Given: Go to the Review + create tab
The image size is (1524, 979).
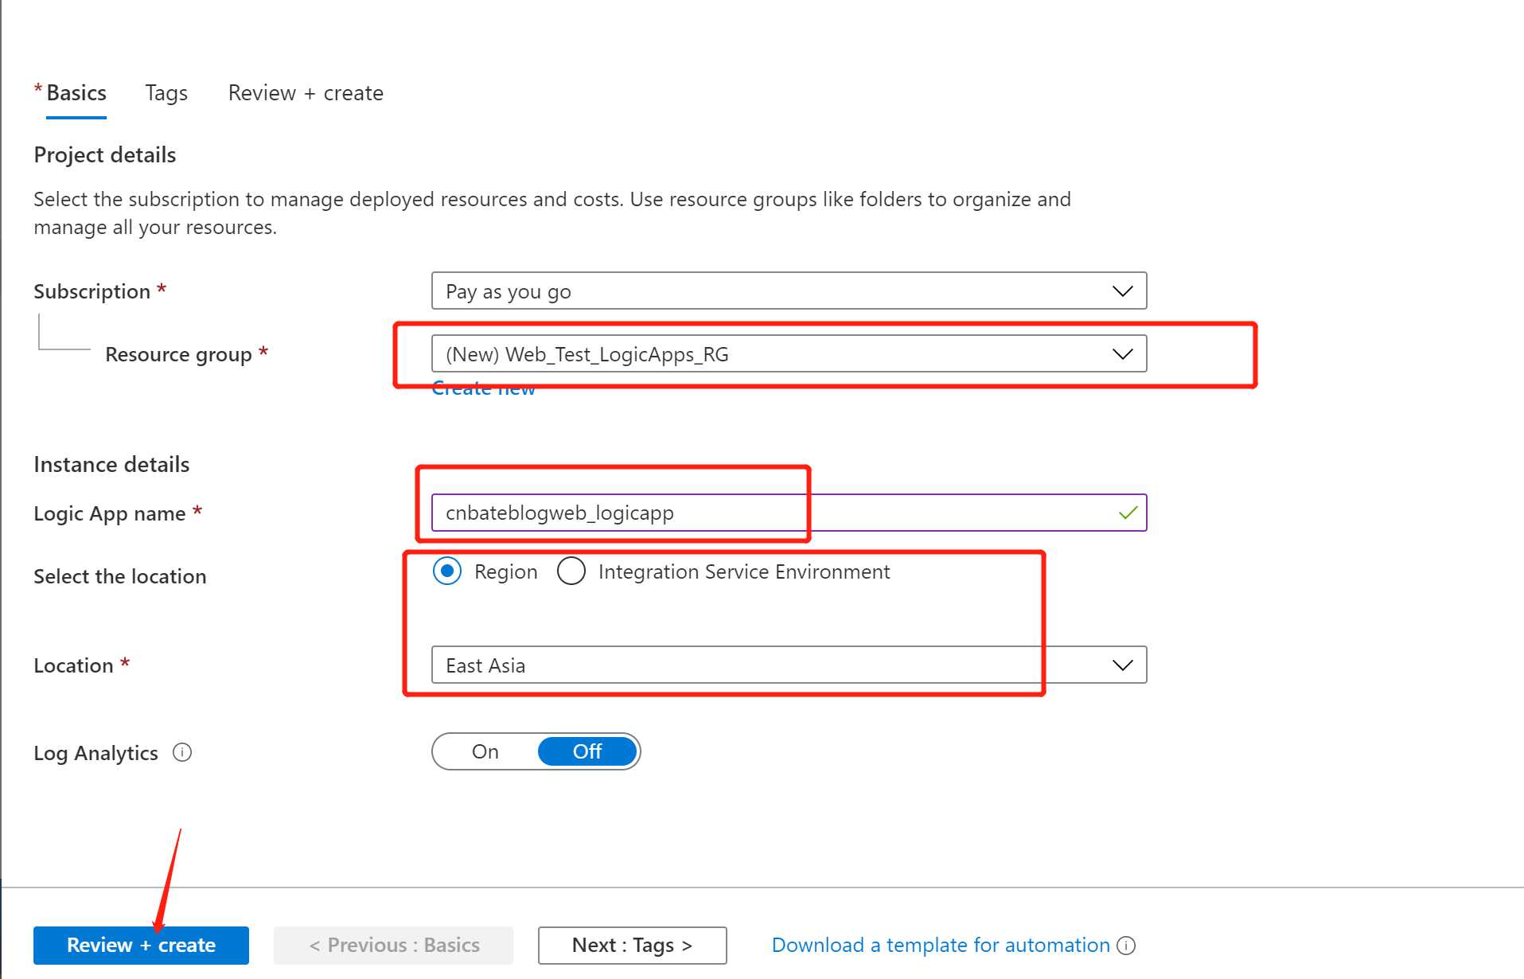Looking at the screenshot, I should tap(306, 93).
